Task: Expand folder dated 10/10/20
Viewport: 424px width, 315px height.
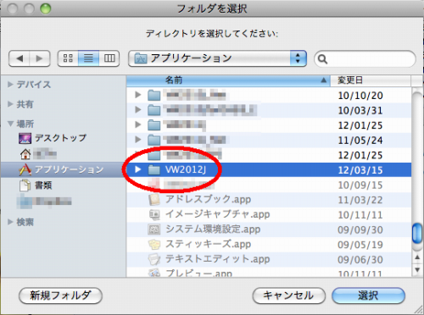Action: pos(138,95)
